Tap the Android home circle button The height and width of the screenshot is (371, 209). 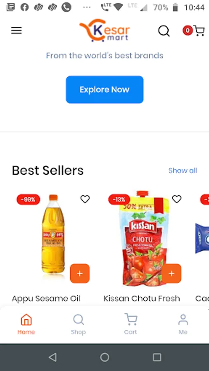pos(104,357)
